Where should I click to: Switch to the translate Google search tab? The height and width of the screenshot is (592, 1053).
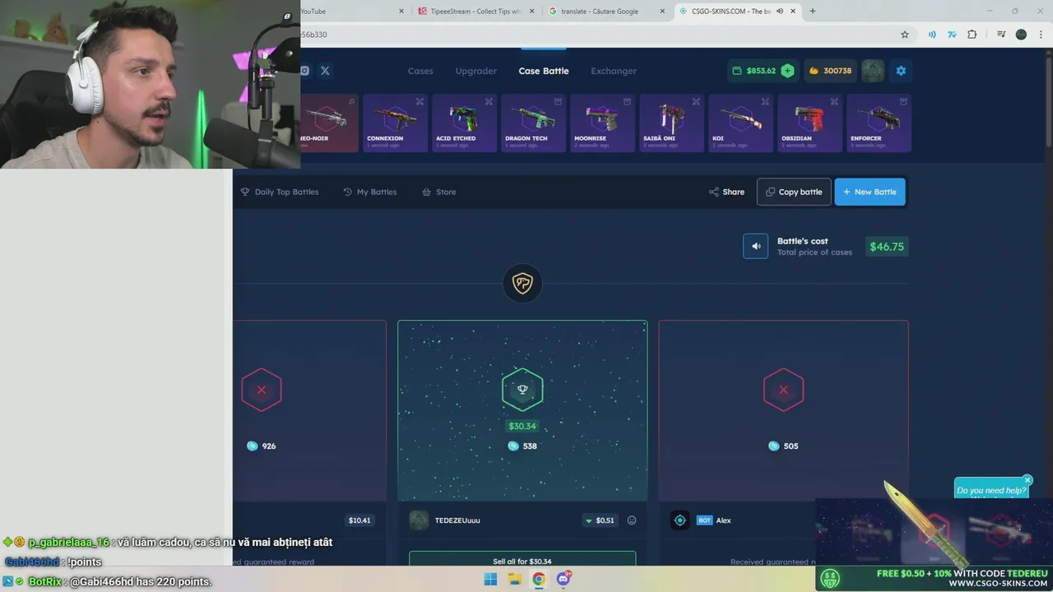click(x=607, y=11)
